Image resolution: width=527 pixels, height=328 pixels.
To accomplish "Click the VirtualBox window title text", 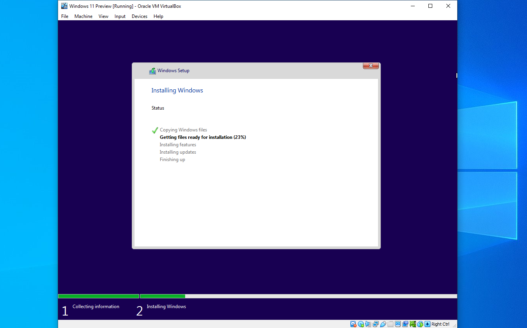I will [x=125, y=6].
